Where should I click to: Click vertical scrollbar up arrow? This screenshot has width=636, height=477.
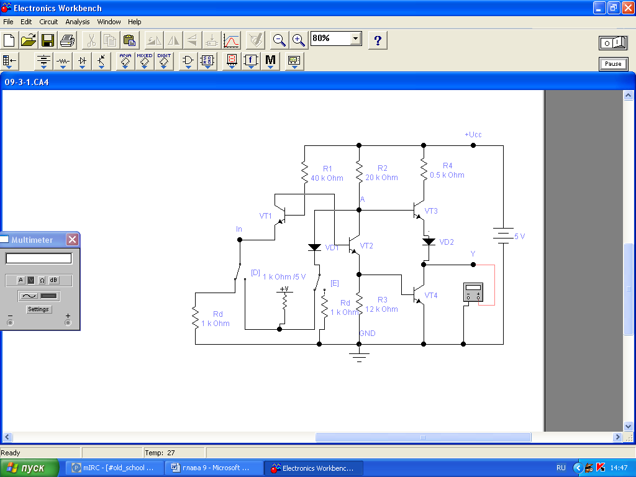(629, 95)
